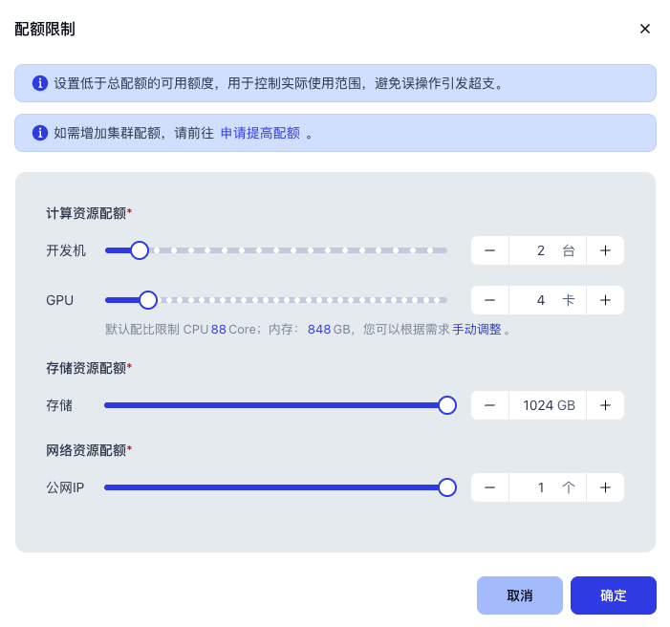This screenshot has width=670, height=627.
Task: Edit the 存储 field showing 1024 GB
Action: coord(548,405)
